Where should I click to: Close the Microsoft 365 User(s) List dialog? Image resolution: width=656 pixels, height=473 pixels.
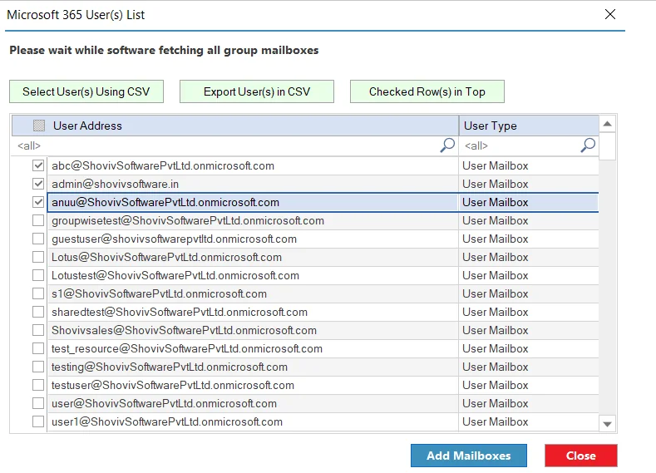point(610,14)
